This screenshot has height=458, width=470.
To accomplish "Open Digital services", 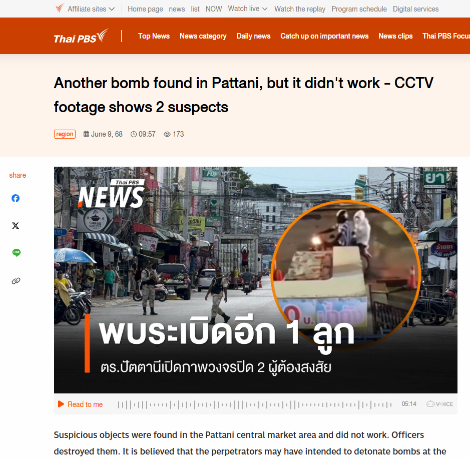I will (x=416, y=9).
